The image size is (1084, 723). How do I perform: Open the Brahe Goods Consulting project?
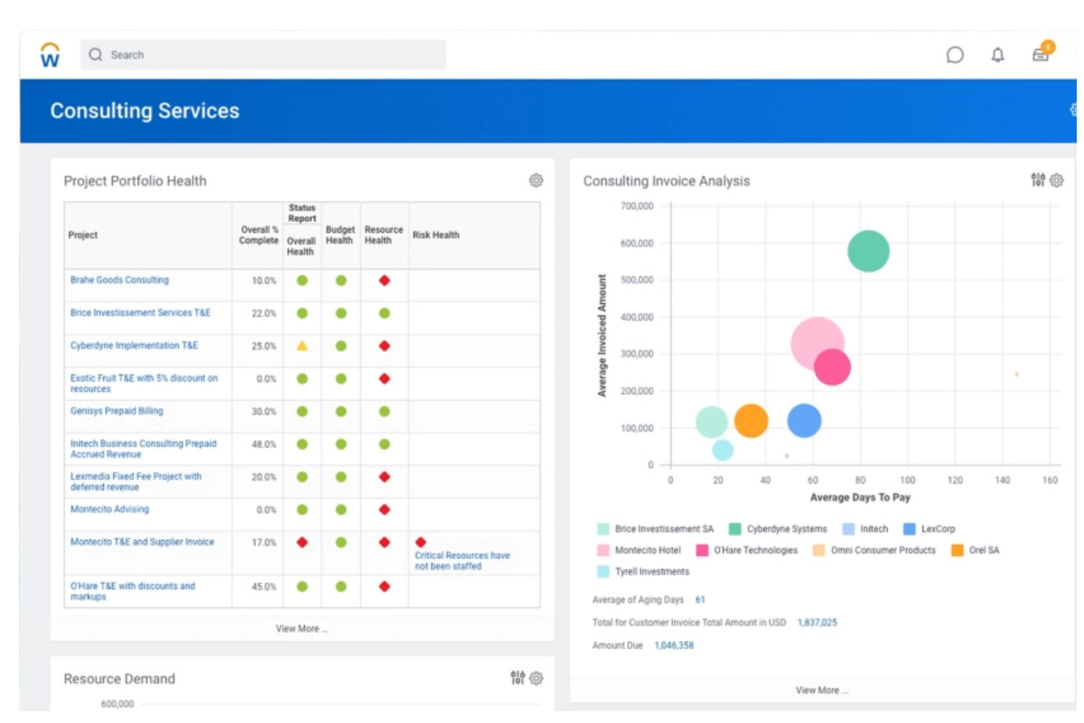119,280
